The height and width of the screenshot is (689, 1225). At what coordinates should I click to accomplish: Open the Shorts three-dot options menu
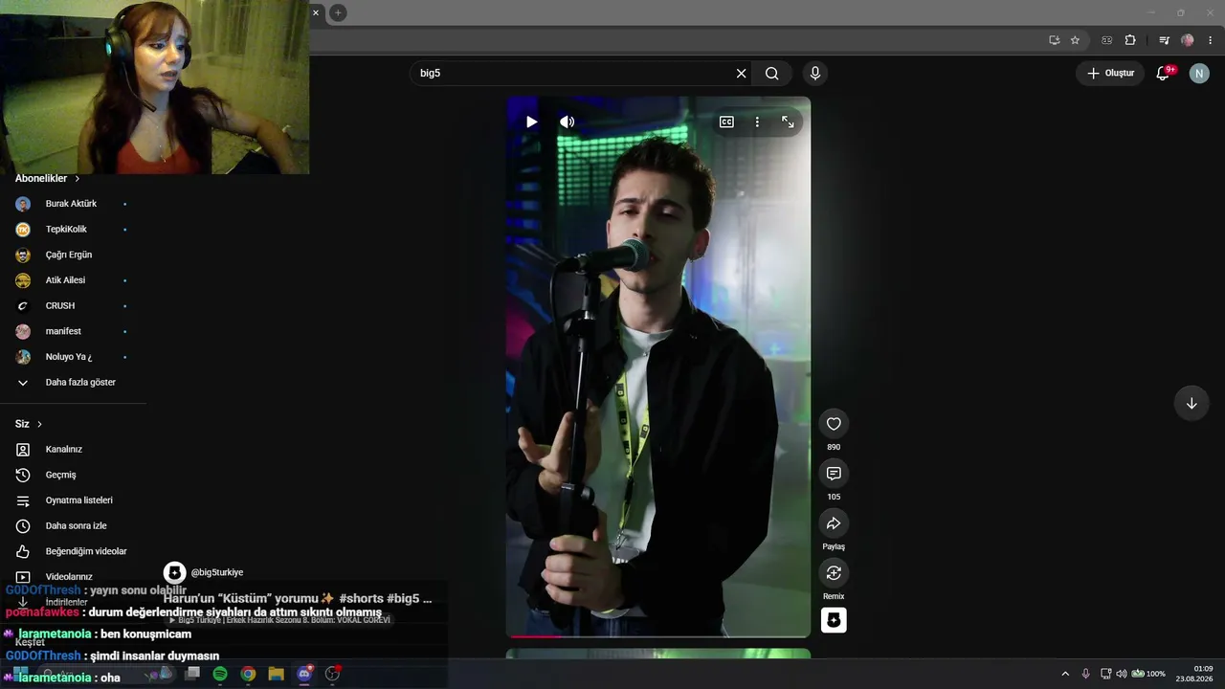(x=757, y=122)
